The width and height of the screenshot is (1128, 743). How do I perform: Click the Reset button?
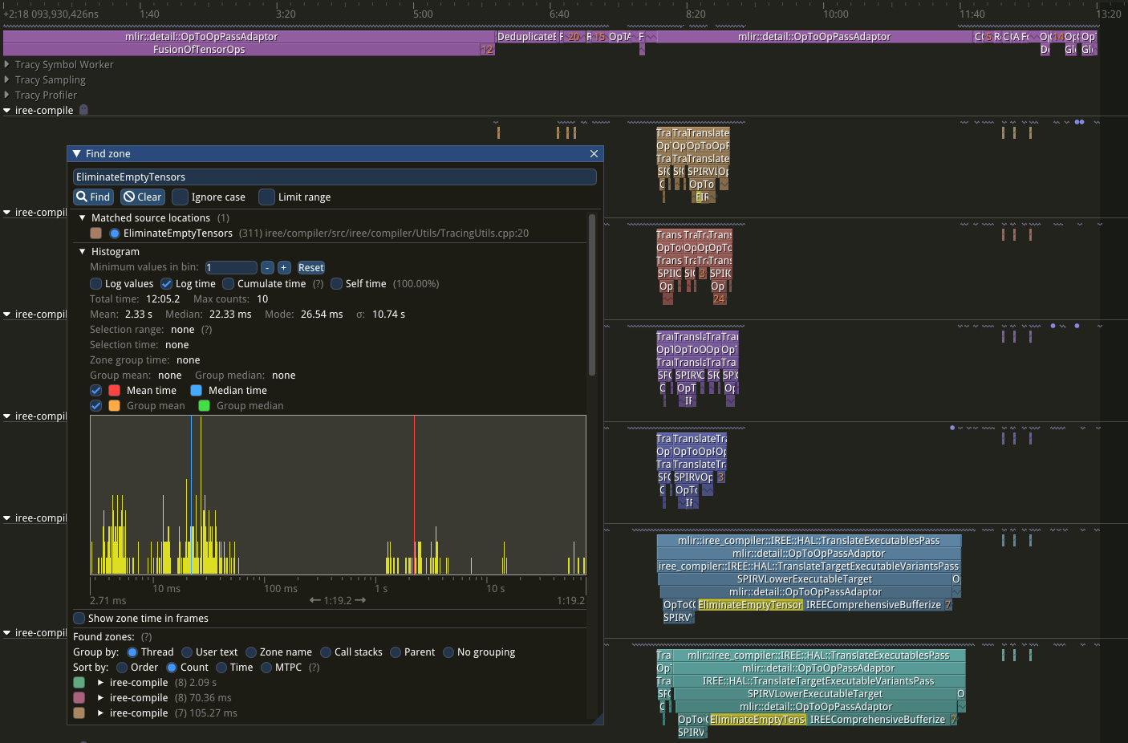tap(311, 268)
